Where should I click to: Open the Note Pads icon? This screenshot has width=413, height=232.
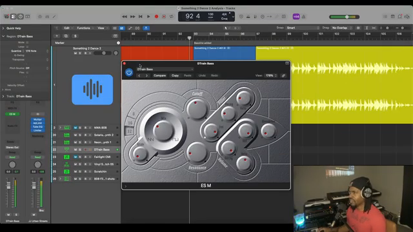tap(393, 17)
